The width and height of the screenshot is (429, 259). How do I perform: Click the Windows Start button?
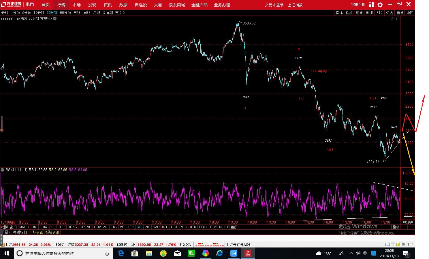7,253
